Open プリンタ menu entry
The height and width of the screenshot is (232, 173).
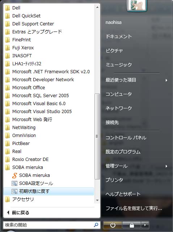pos(114,180)
